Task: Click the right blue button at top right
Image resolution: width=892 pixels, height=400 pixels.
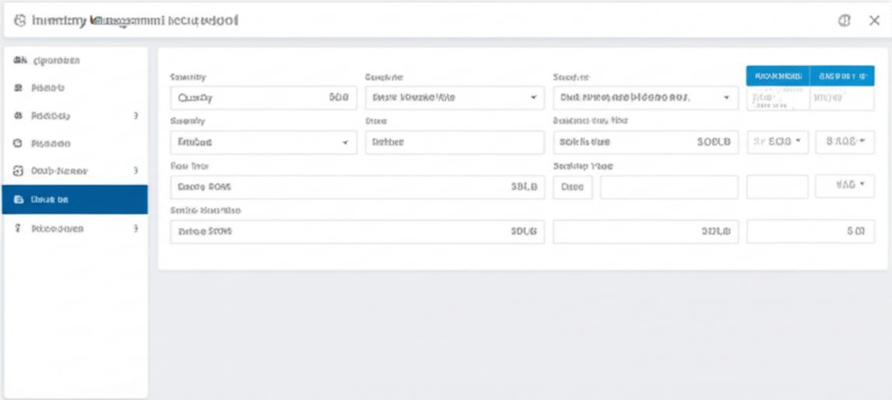Action: point(842,75)
